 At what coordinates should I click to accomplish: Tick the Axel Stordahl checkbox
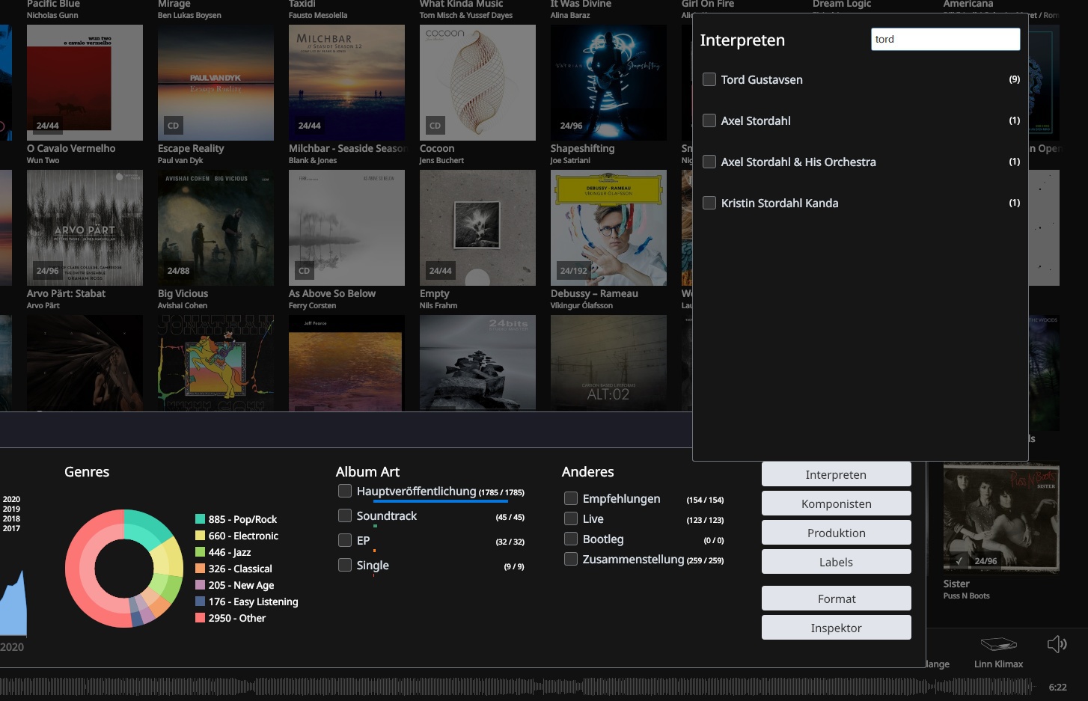709,120
